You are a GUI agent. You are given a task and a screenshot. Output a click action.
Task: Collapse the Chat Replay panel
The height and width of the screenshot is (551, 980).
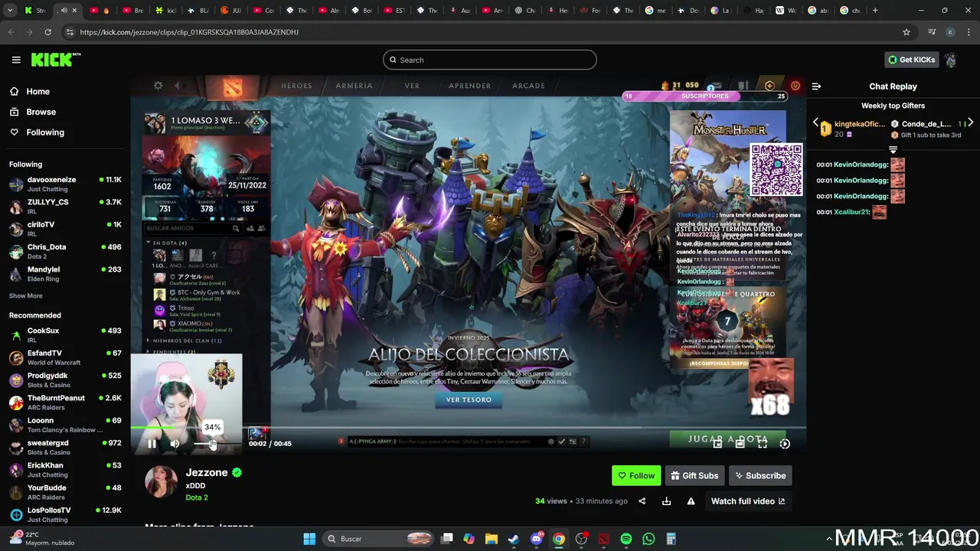(x=816, y=86)
